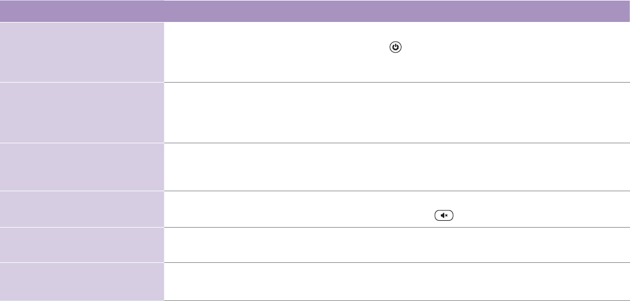This screenshot has width=630, height=301.
Task: Click the empty white cell in the second row
Action: click(x=397, y=113)
